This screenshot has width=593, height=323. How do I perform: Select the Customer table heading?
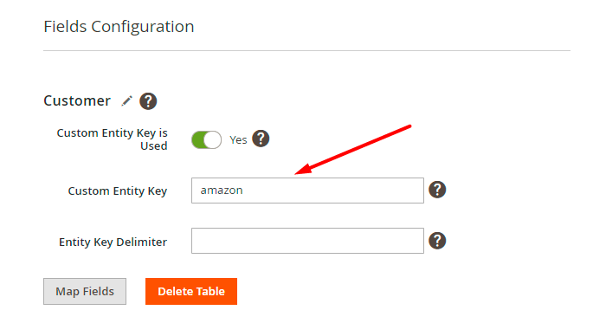pos(77,100)
